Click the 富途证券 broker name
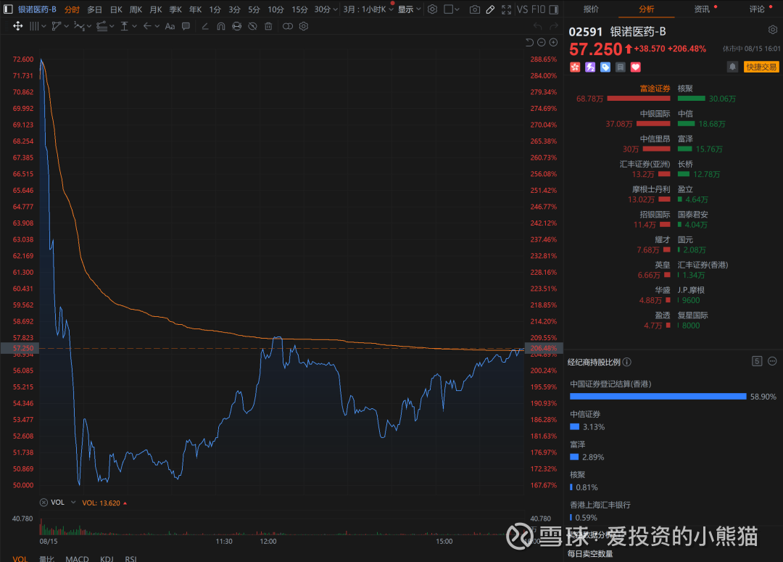The width and height of the screenshot is (783, 562). tap(655, 88)
